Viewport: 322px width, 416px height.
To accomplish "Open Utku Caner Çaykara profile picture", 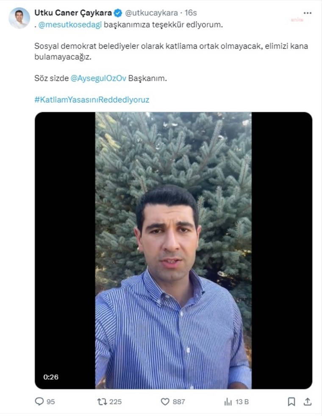I will point(19,18).
